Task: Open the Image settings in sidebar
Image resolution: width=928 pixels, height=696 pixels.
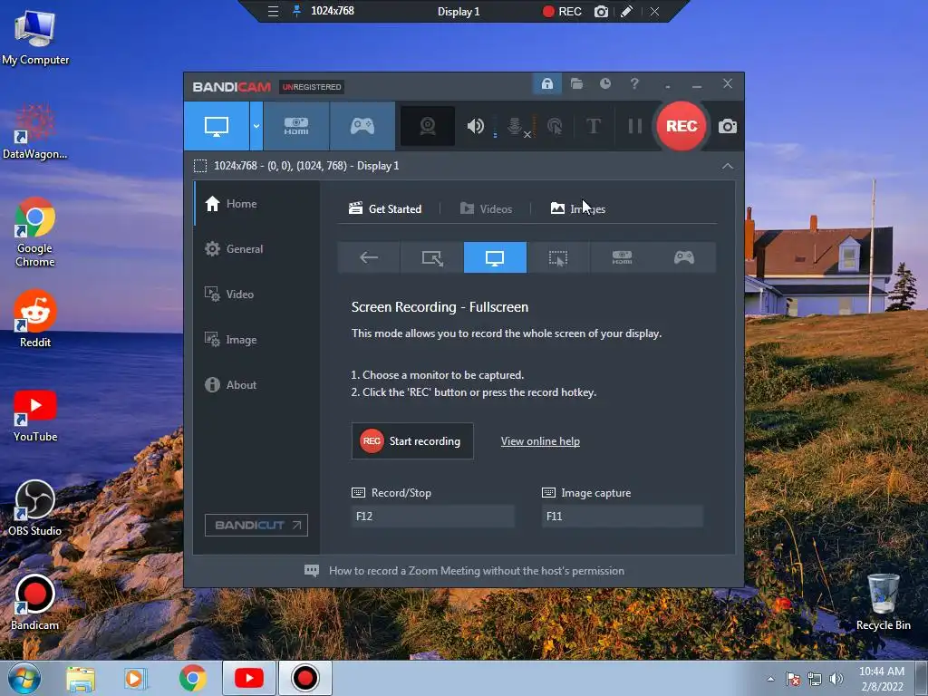Action: click(256, 340)
